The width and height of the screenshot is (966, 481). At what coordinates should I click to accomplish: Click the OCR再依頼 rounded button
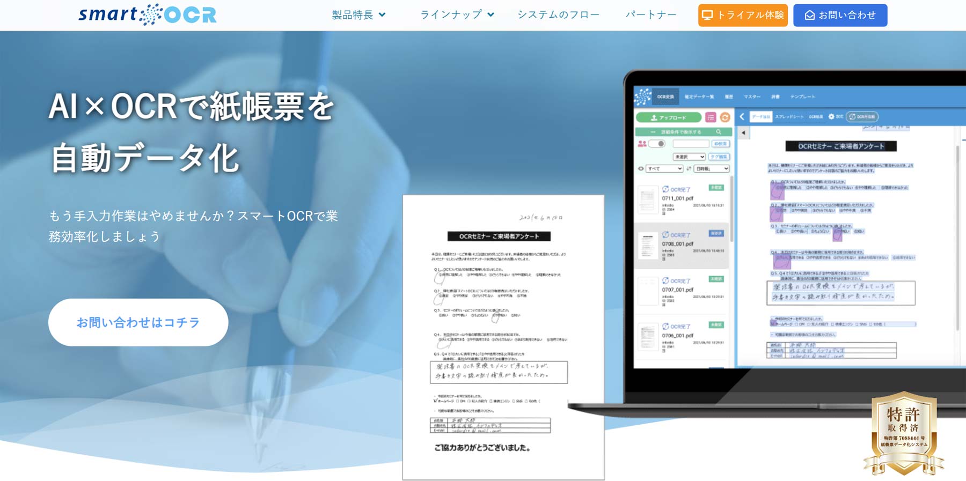(862, 116)
